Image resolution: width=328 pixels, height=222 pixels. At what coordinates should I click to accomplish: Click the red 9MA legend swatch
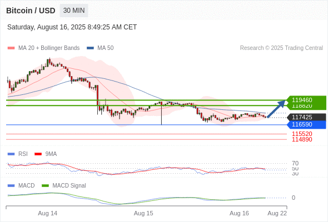pyautogui.click(x=38, y=154)
